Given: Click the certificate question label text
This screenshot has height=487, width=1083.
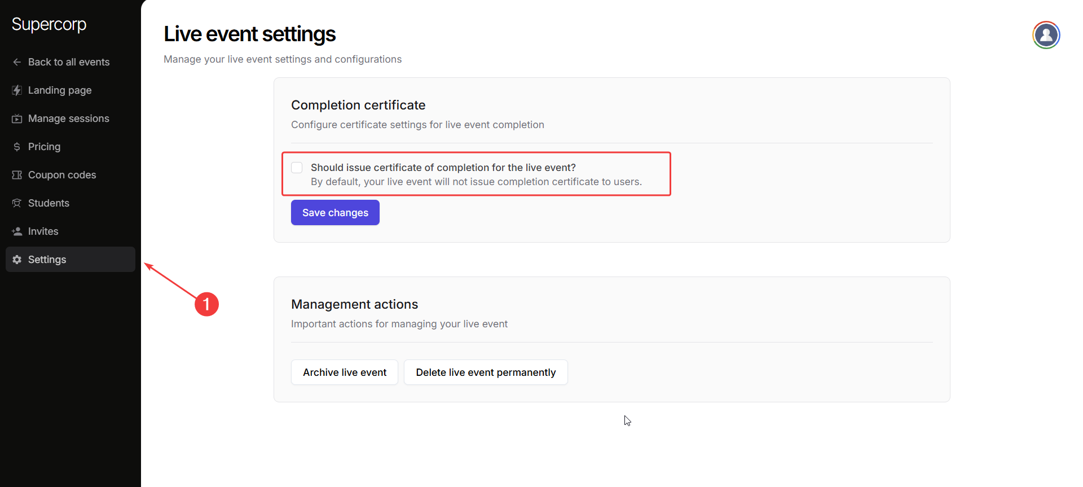Looking at the screenshot, I should point(443,168).
